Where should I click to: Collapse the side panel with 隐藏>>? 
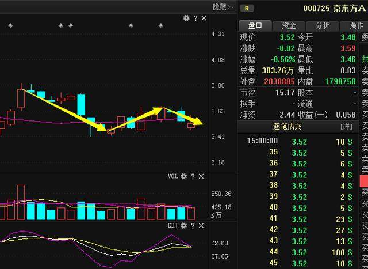click(x=223, y=7)
